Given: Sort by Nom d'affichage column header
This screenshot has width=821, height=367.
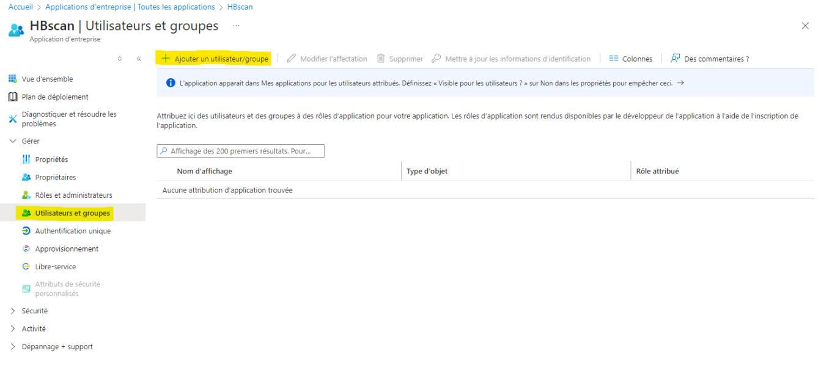Looking at the screenshot, I should (x=204, y=171).
